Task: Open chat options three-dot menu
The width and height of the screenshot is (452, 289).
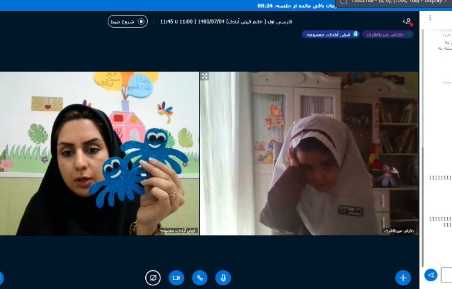Action: click(430, 18)
